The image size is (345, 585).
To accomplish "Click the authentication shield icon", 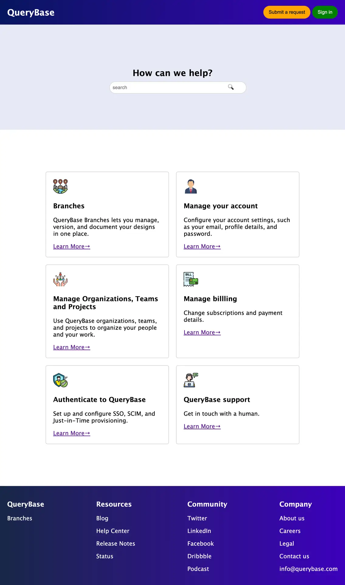I will 60,380.
